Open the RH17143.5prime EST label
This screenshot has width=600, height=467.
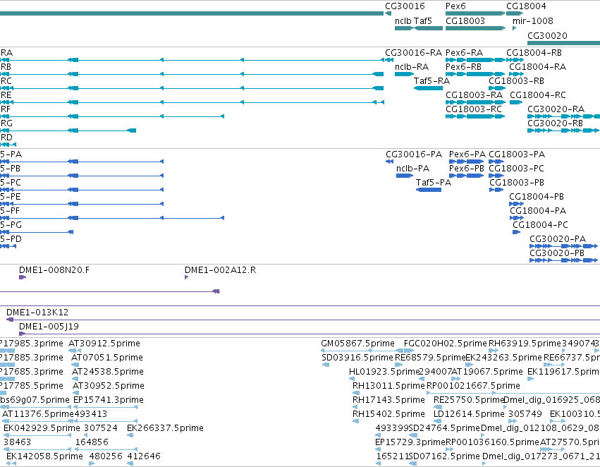click(388, 400)
